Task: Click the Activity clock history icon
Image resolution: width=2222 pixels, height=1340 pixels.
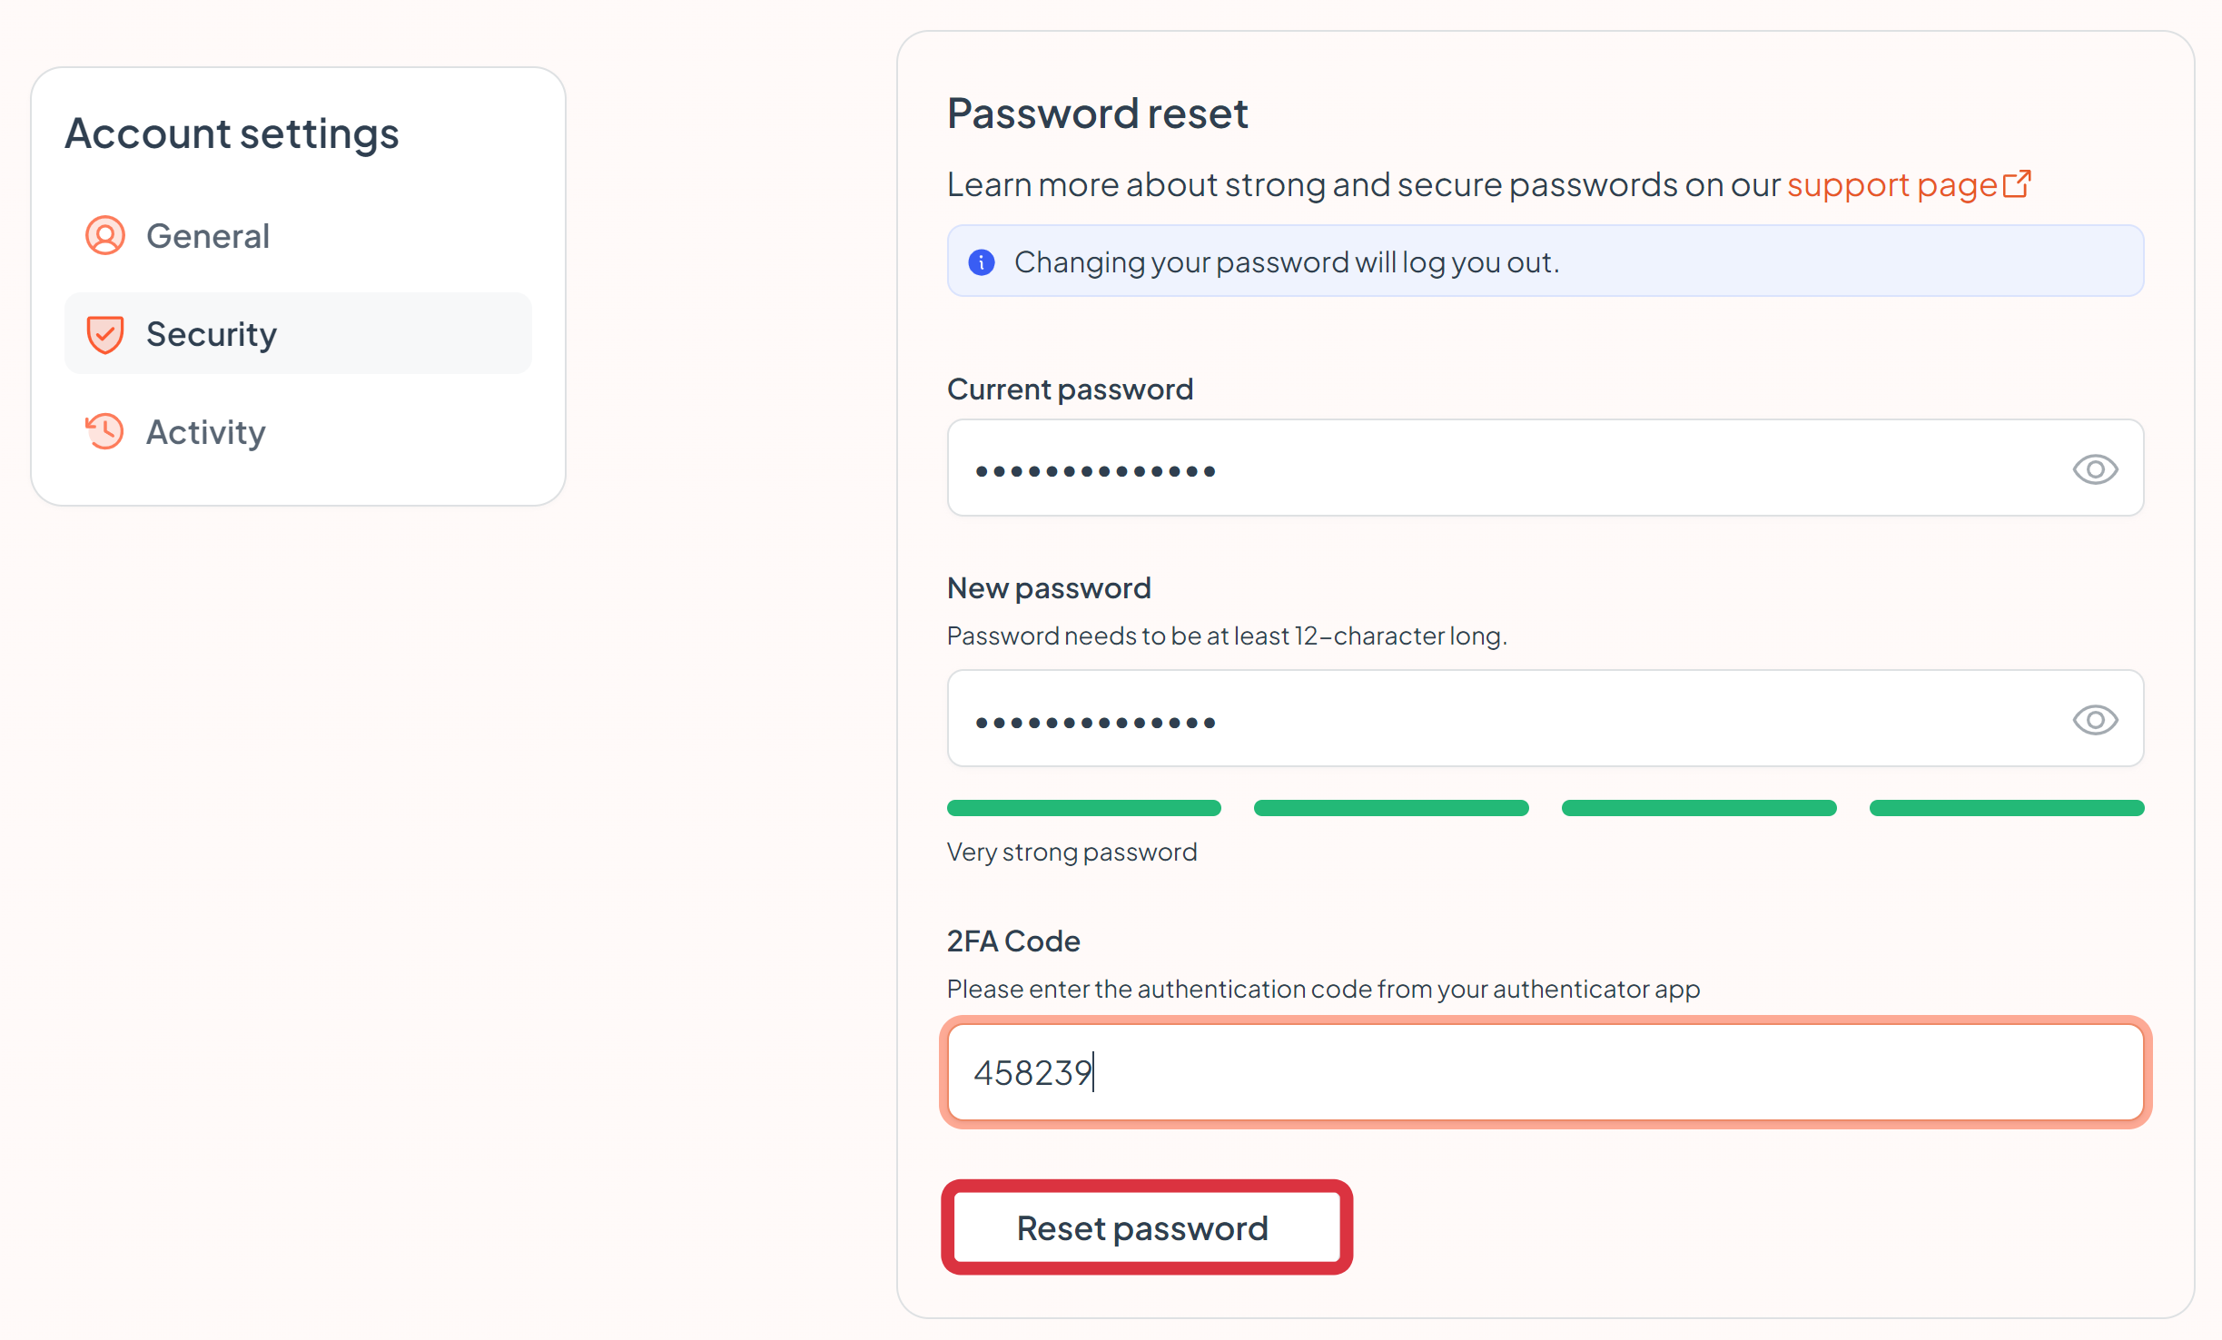Action: coord(104,432)
